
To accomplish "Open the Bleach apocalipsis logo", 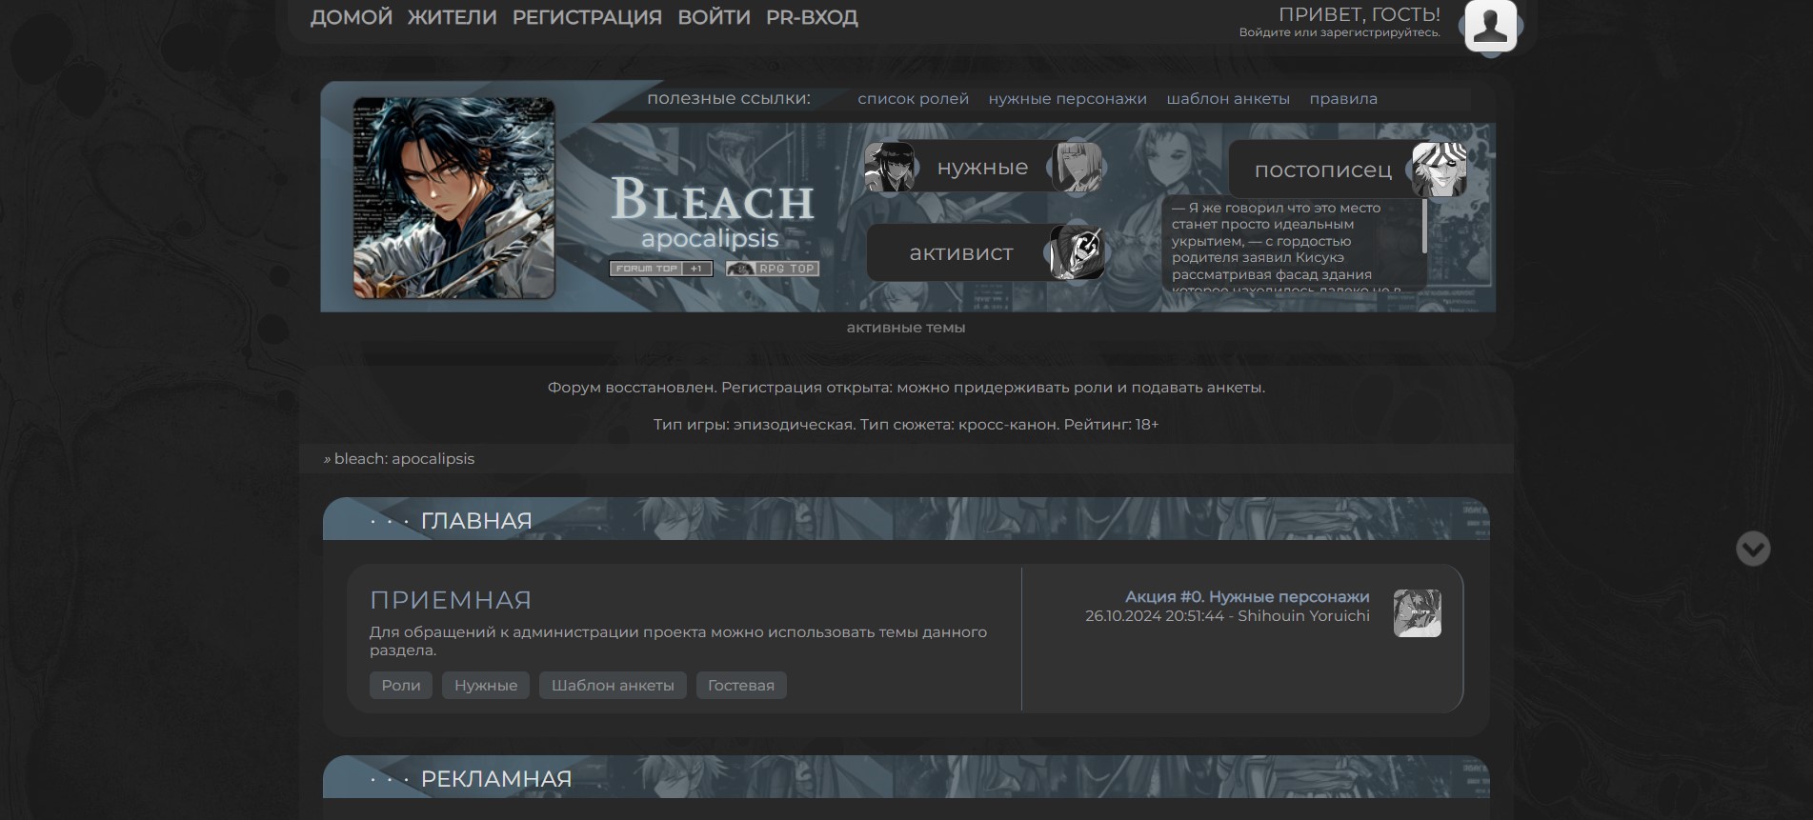I will [x=712, y=213].
